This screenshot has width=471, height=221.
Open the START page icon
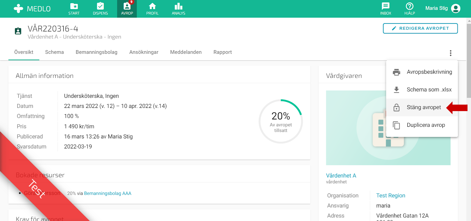point(74,6)
